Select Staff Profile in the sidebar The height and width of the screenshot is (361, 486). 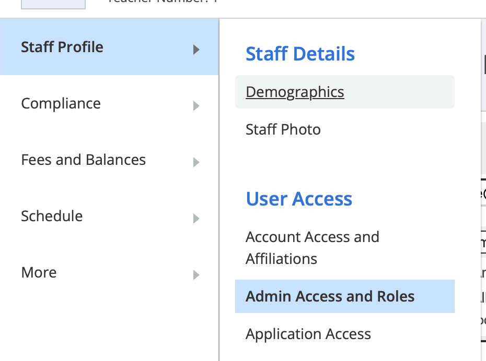[x=62, y=47]
